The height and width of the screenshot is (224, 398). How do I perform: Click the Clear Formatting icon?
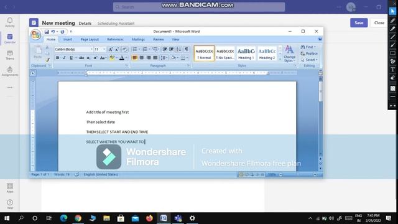tap(124, 49)
